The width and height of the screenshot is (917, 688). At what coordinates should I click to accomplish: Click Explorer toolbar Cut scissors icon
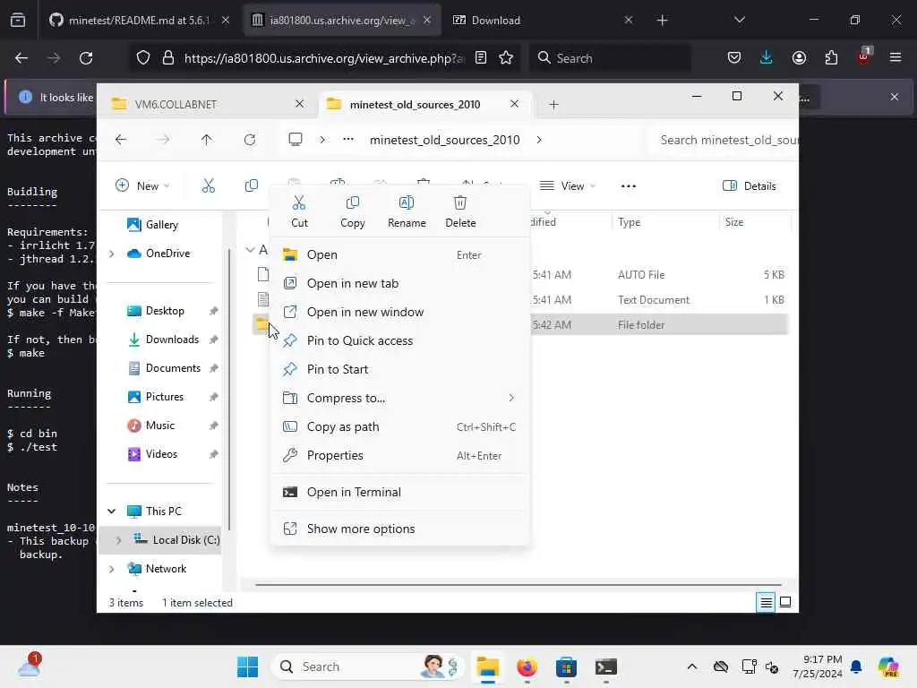point(208,186)
